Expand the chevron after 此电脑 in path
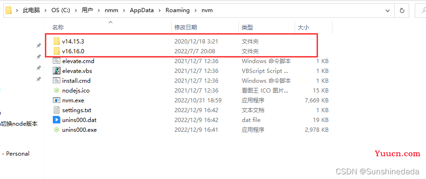Screen dimensions: 426x179 [x=46, y=10]
